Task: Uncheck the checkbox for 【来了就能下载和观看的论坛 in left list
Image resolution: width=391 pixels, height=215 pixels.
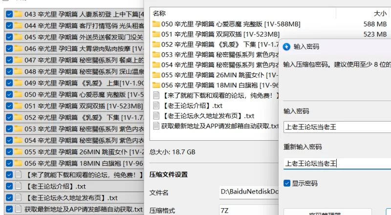Action: [9, 174]
